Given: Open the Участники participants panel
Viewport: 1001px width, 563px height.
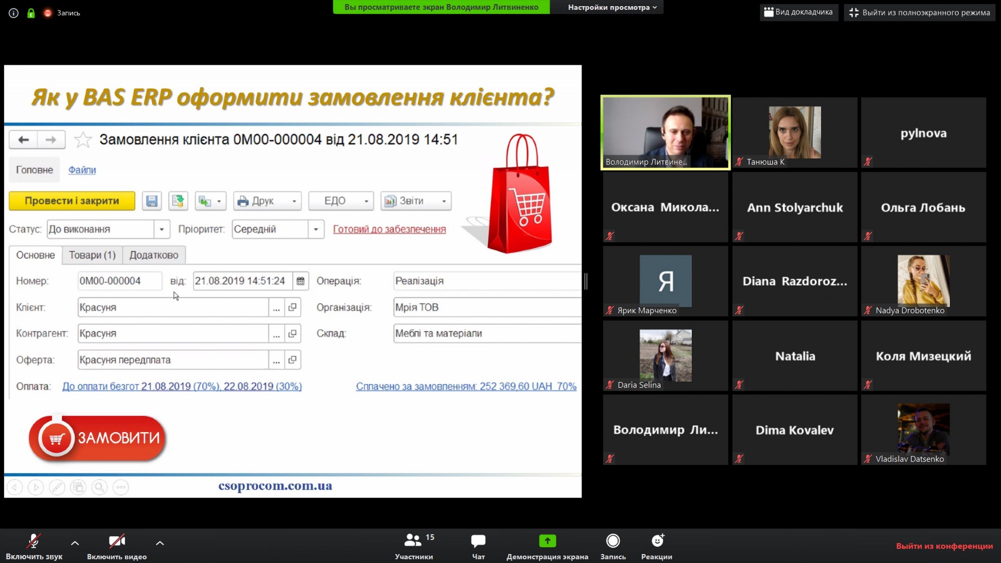Looking at the screenshot, I should (414, 546).
